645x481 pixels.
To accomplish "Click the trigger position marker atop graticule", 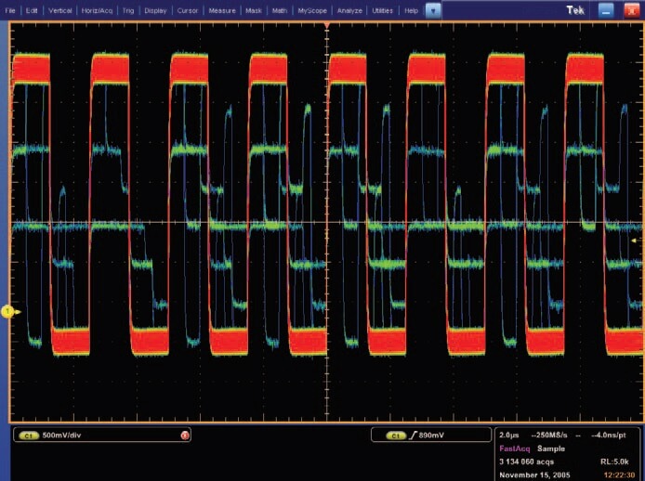I will (326, 22).
